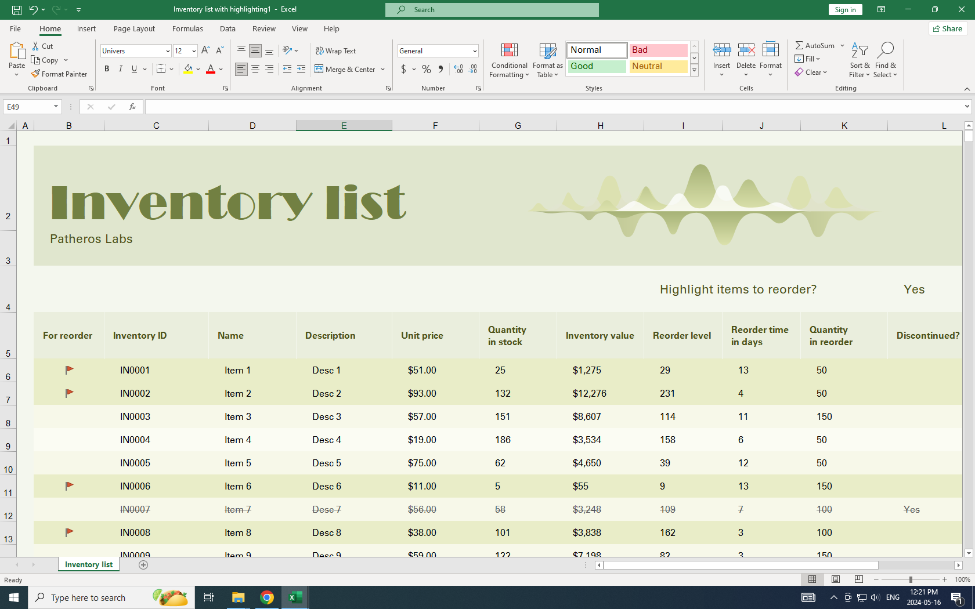975x609 pixels.
Task: Open Sort & Filter tool
Action: tap(859, 60)
